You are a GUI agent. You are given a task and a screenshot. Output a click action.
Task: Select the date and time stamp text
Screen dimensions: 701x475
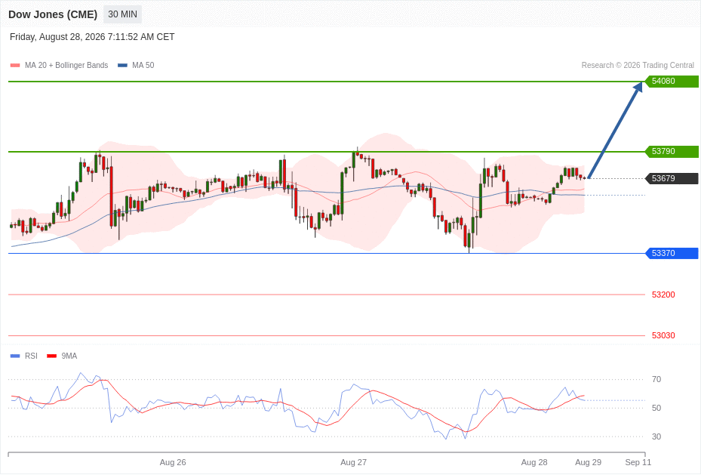point(92,37)
